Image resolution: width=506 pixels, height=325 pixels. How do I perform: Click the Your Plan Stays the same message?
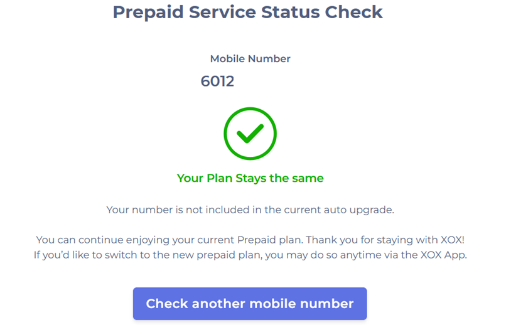250,178
